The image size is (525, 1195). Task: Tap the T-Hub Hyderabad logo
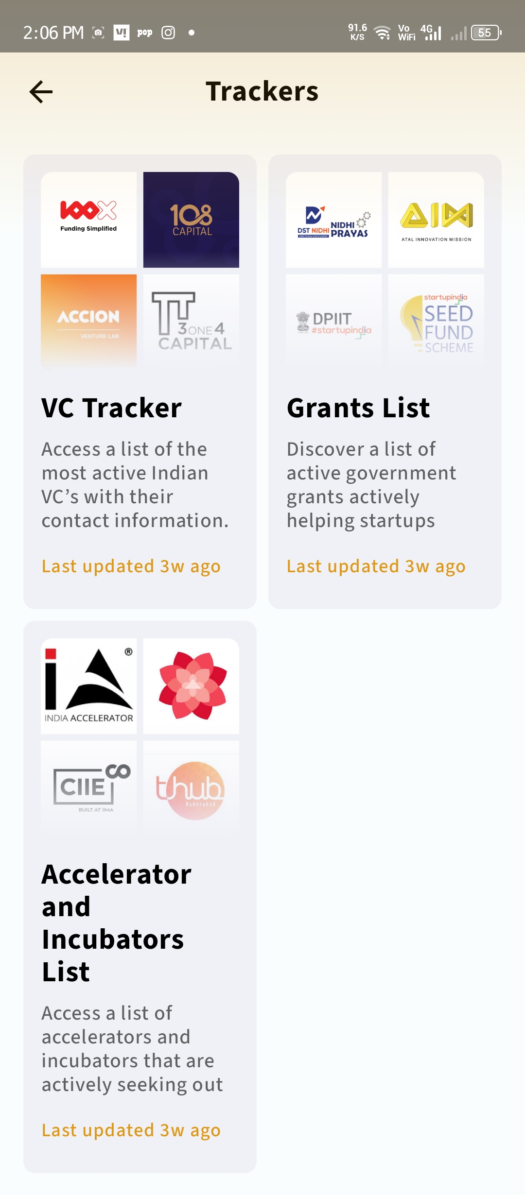[191, 788]
